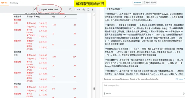The image size is (185, 98).
Task: Open the three-dot more options menu
Action: [92, 9]
